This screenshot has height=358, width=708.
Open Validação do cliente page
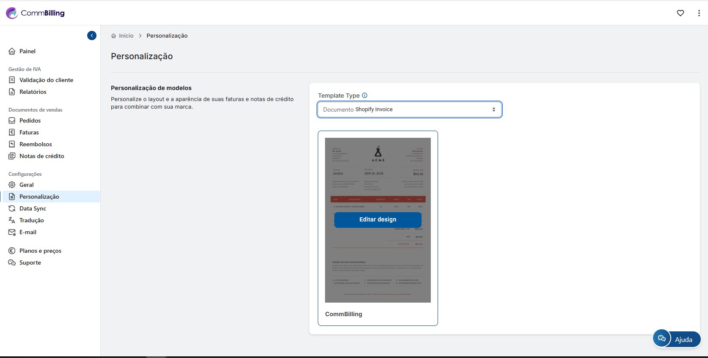click(x=46, y=80)
